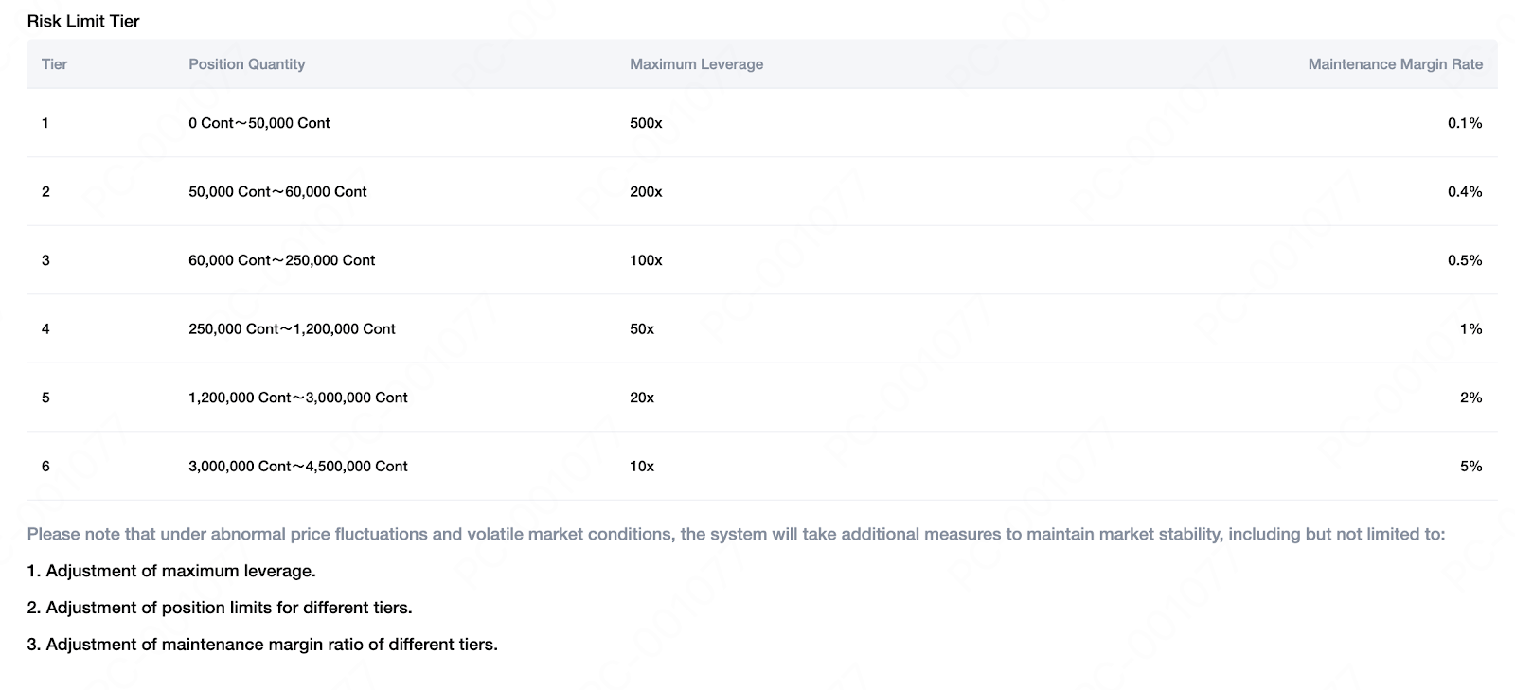1515x690 pixels.
Task: Click the 1% maintenance margin rate
Action: (x=1470, y=328)
